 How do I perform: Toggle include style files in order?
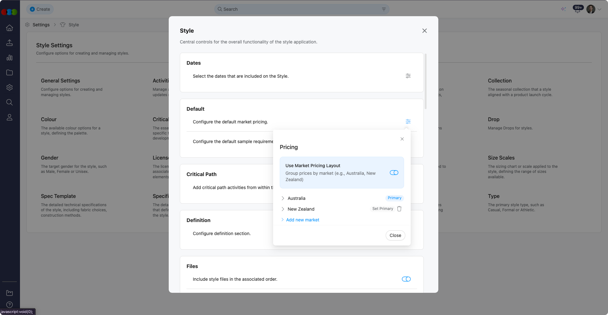tap(406, 279)
